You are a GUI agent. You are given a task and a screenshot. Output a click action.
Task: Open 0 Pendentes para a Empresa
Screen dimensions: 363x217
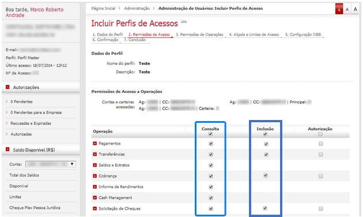[36, 113]
